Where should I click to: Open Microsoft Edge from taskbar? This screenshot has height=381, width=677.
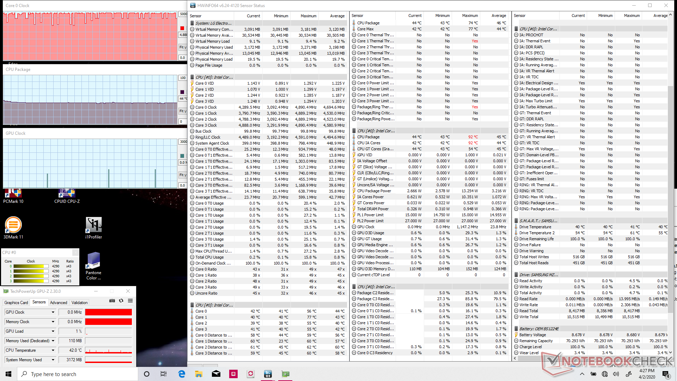182,374
